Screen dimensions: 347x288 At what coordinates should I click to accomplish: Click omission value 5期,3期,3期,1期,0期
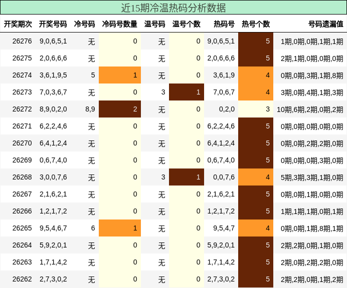(x=312, y=177)
